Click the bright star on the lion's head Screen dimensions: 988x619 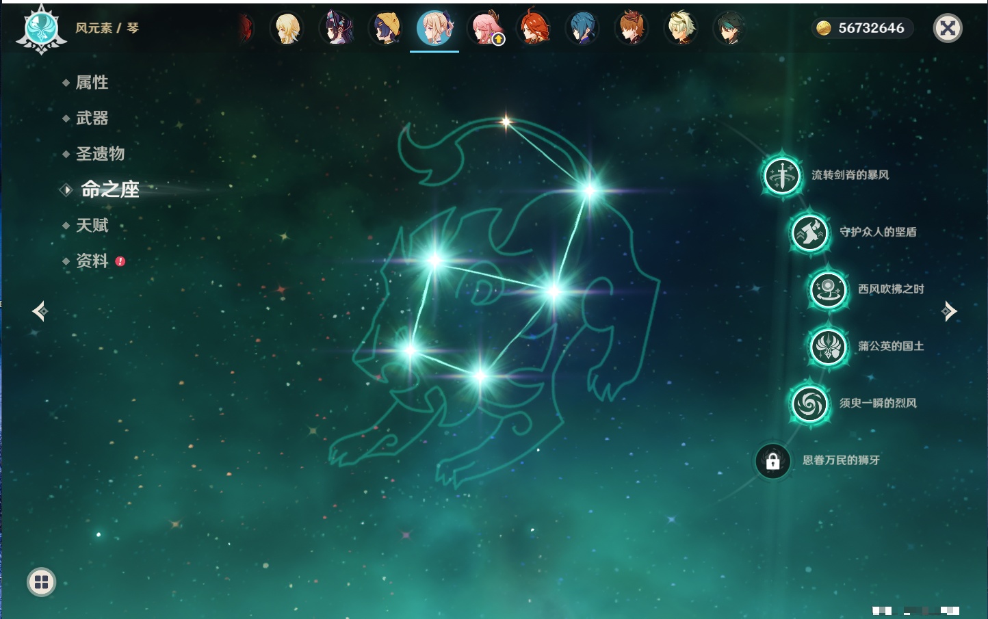(434, 260)
